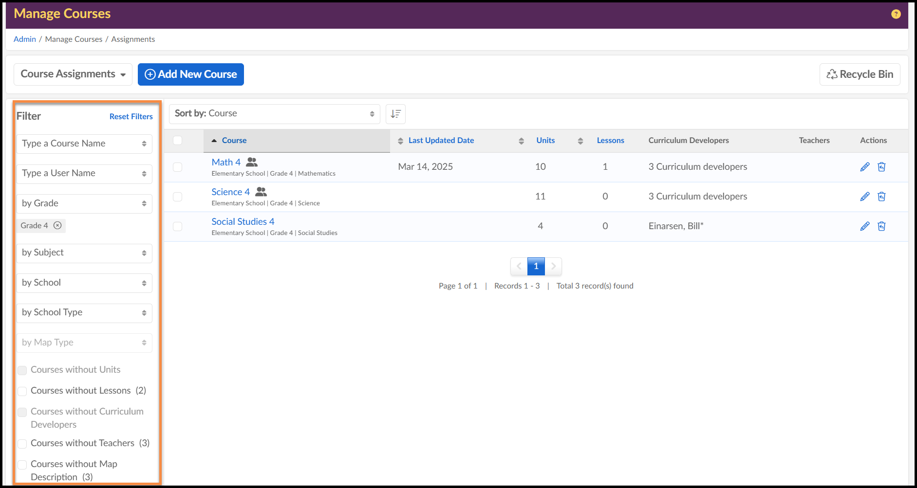Open the Sort by Course dropdown
This screenshot has width=917, height=488.
click(274, 114)
